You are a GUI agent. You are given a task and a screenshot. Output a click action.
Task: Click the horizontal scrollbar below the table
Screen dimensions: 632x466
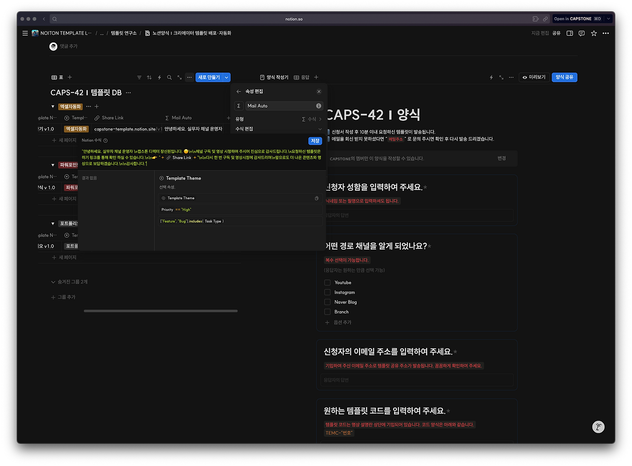[160, 311]
